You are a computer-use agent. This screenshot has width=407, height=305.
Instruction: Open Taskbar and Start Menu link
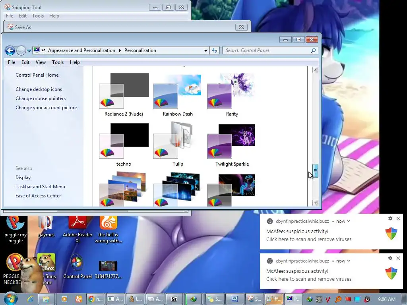tap(40, 187)
